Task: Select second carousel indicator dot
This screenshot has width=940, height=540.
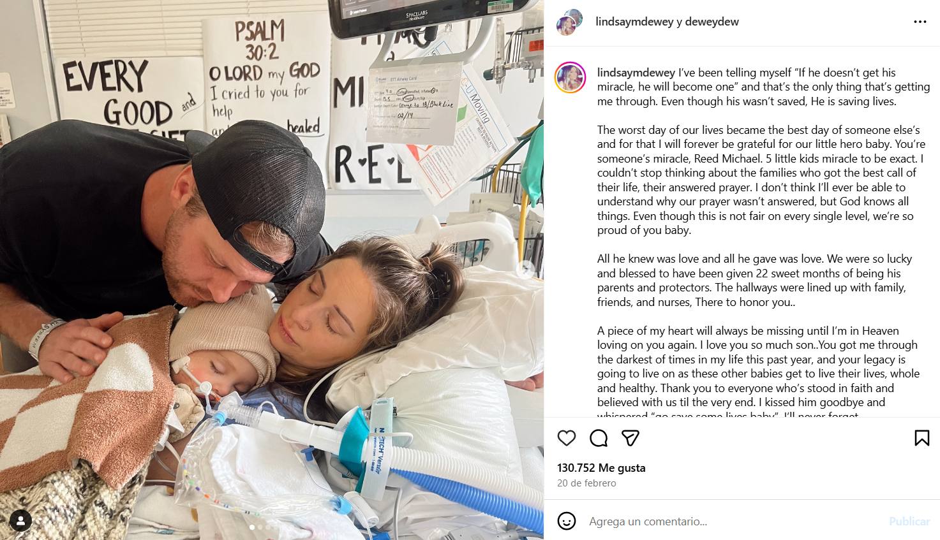Action: (x=259, y=527)
